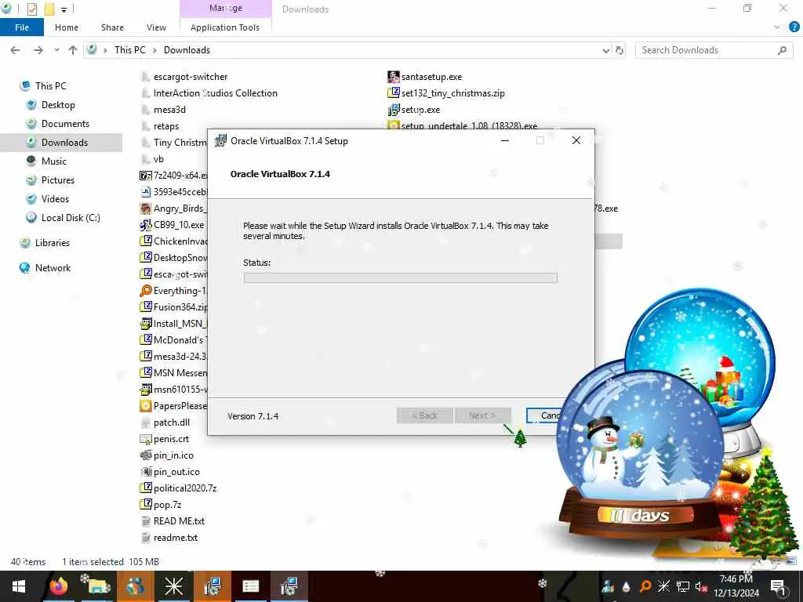
Task: Click chevron after This PC in breadcrumb
Action: coord(154,50)
